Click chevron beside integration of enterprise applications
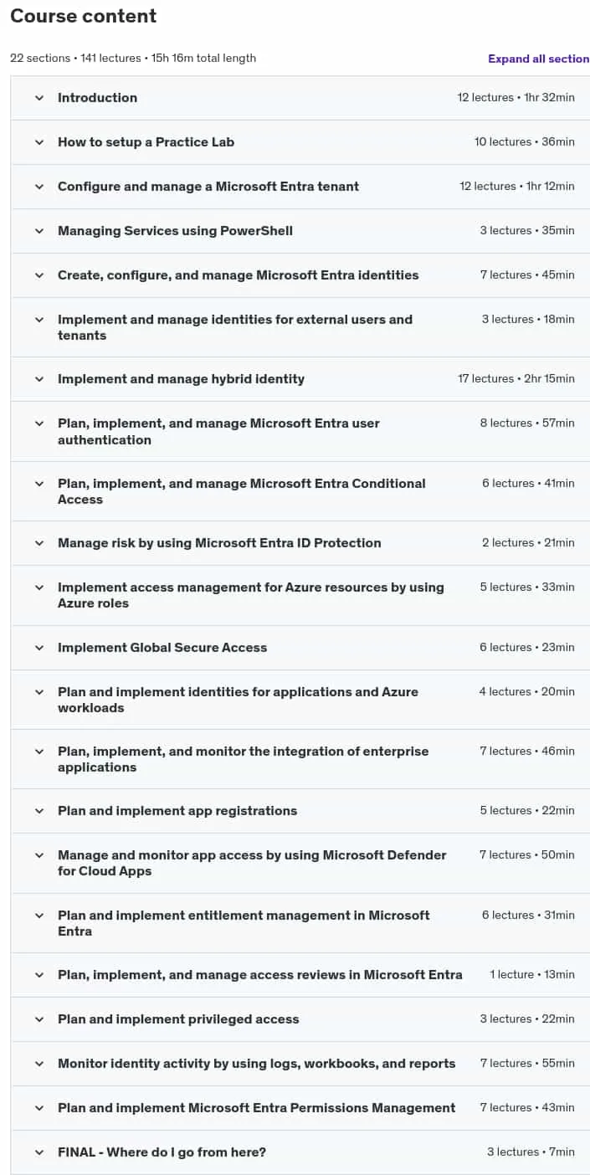This screenshot has width=590, height=1175. click(x=39, y=752)
